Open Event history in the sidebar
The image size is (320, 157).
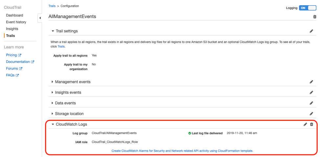coord(16,22)
